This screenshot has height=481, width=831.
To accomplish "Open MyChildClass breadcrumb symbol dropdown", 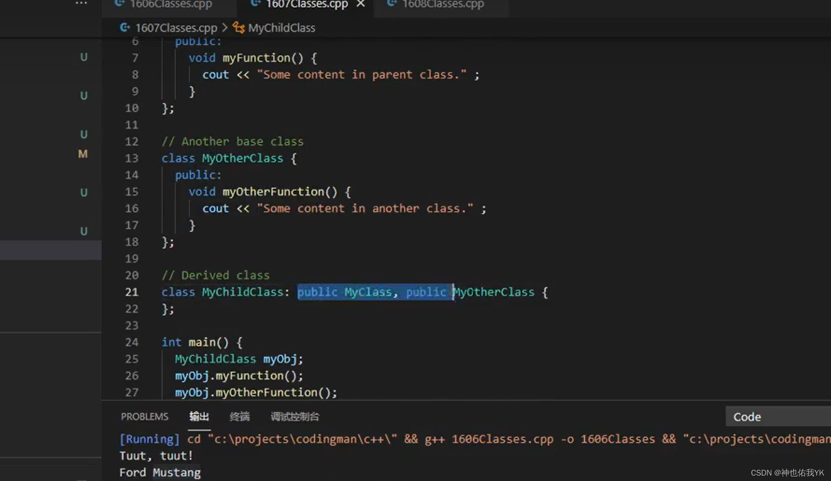I will [281, 28].
